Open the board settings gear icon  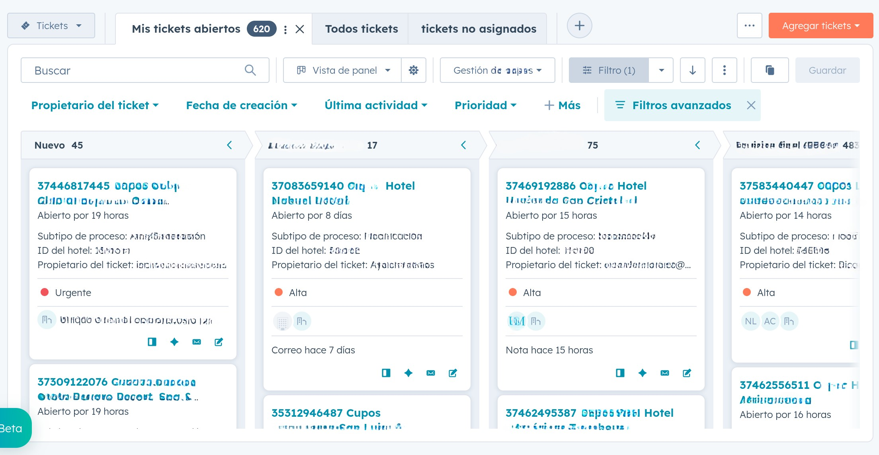(x=414, y=70)
